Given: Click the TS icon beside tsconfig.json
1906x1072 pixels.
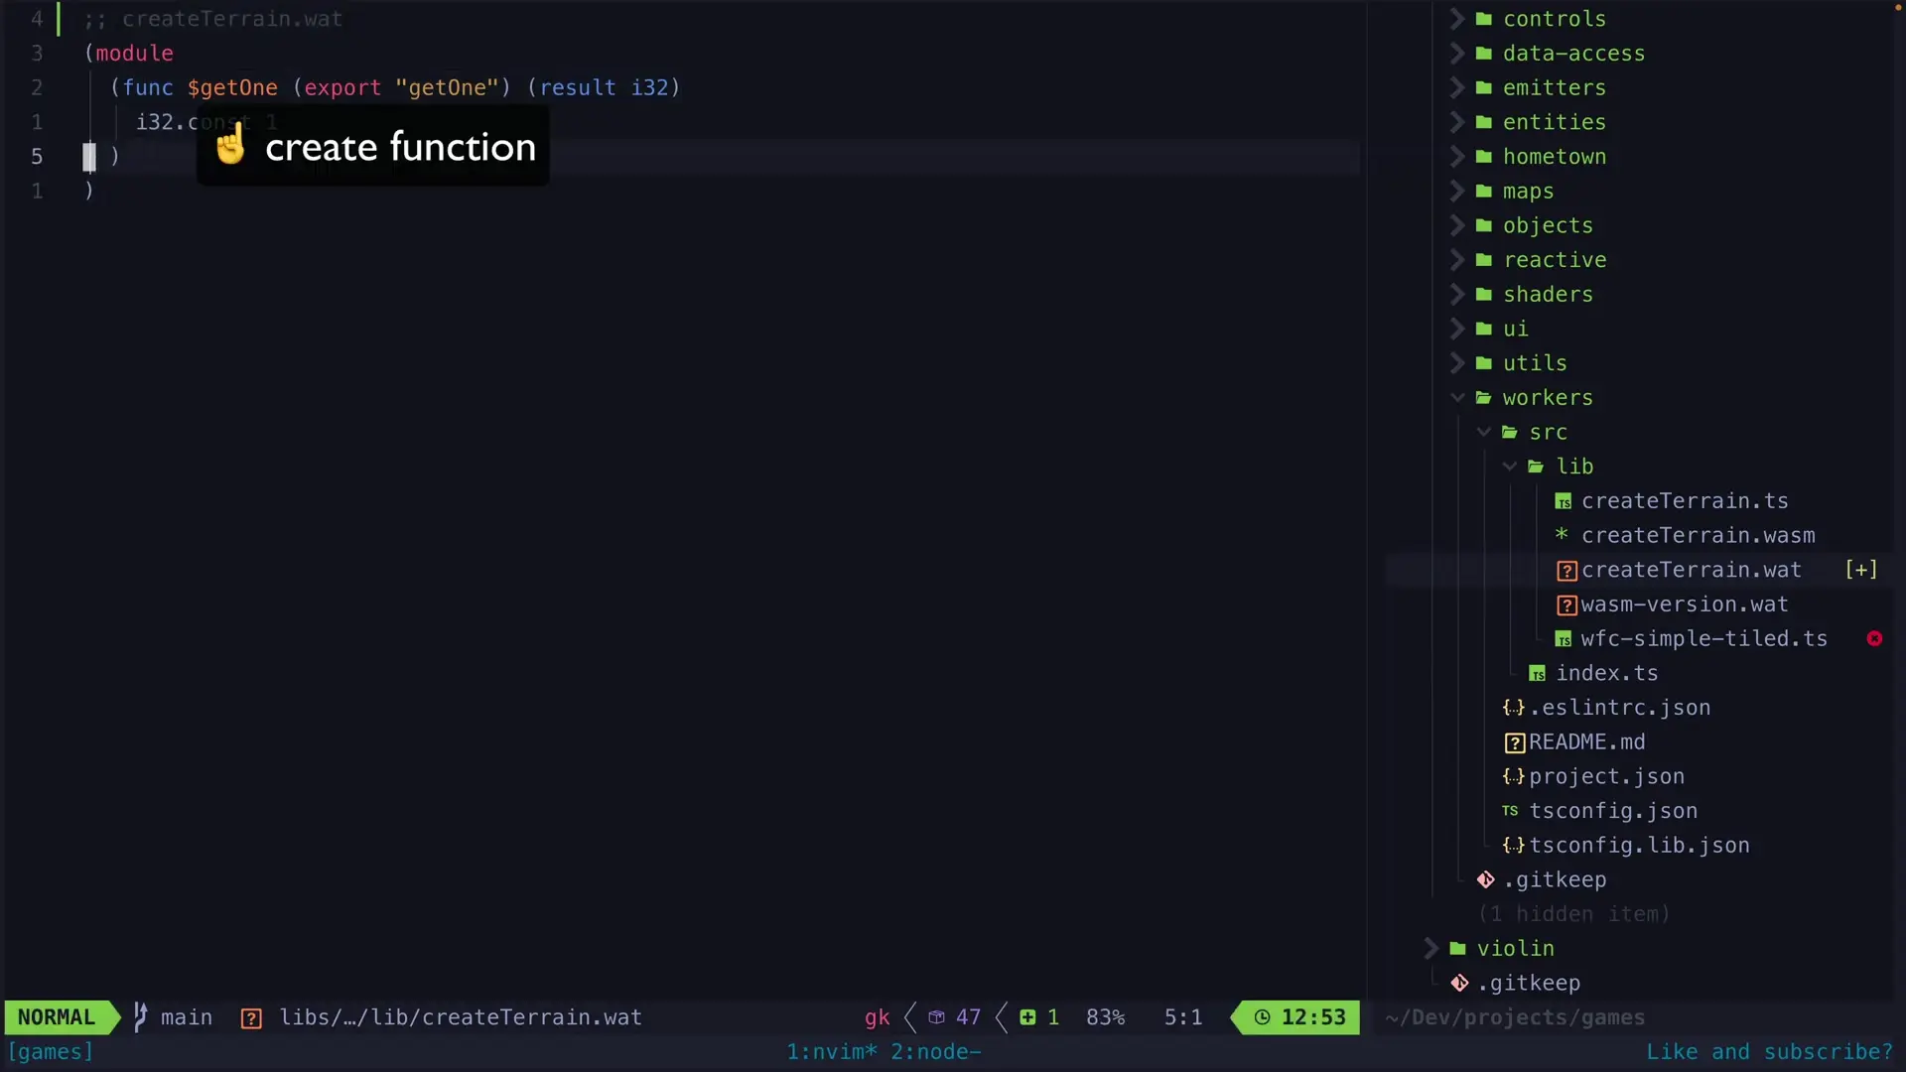Looking at the screenshot, I should click(x=1510, y=811).
